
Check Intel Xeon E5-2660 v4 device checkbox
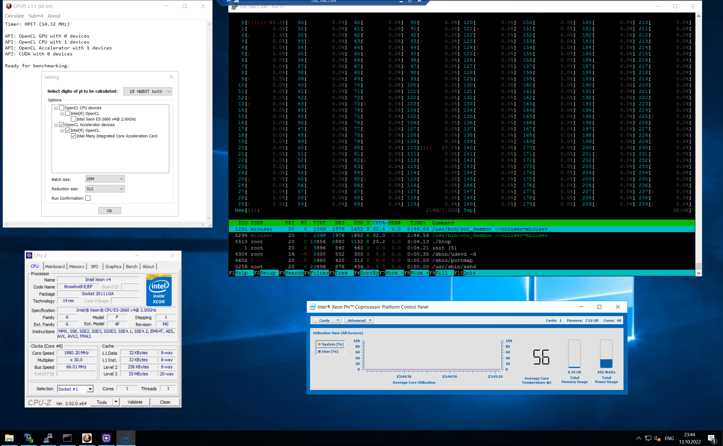73,119
